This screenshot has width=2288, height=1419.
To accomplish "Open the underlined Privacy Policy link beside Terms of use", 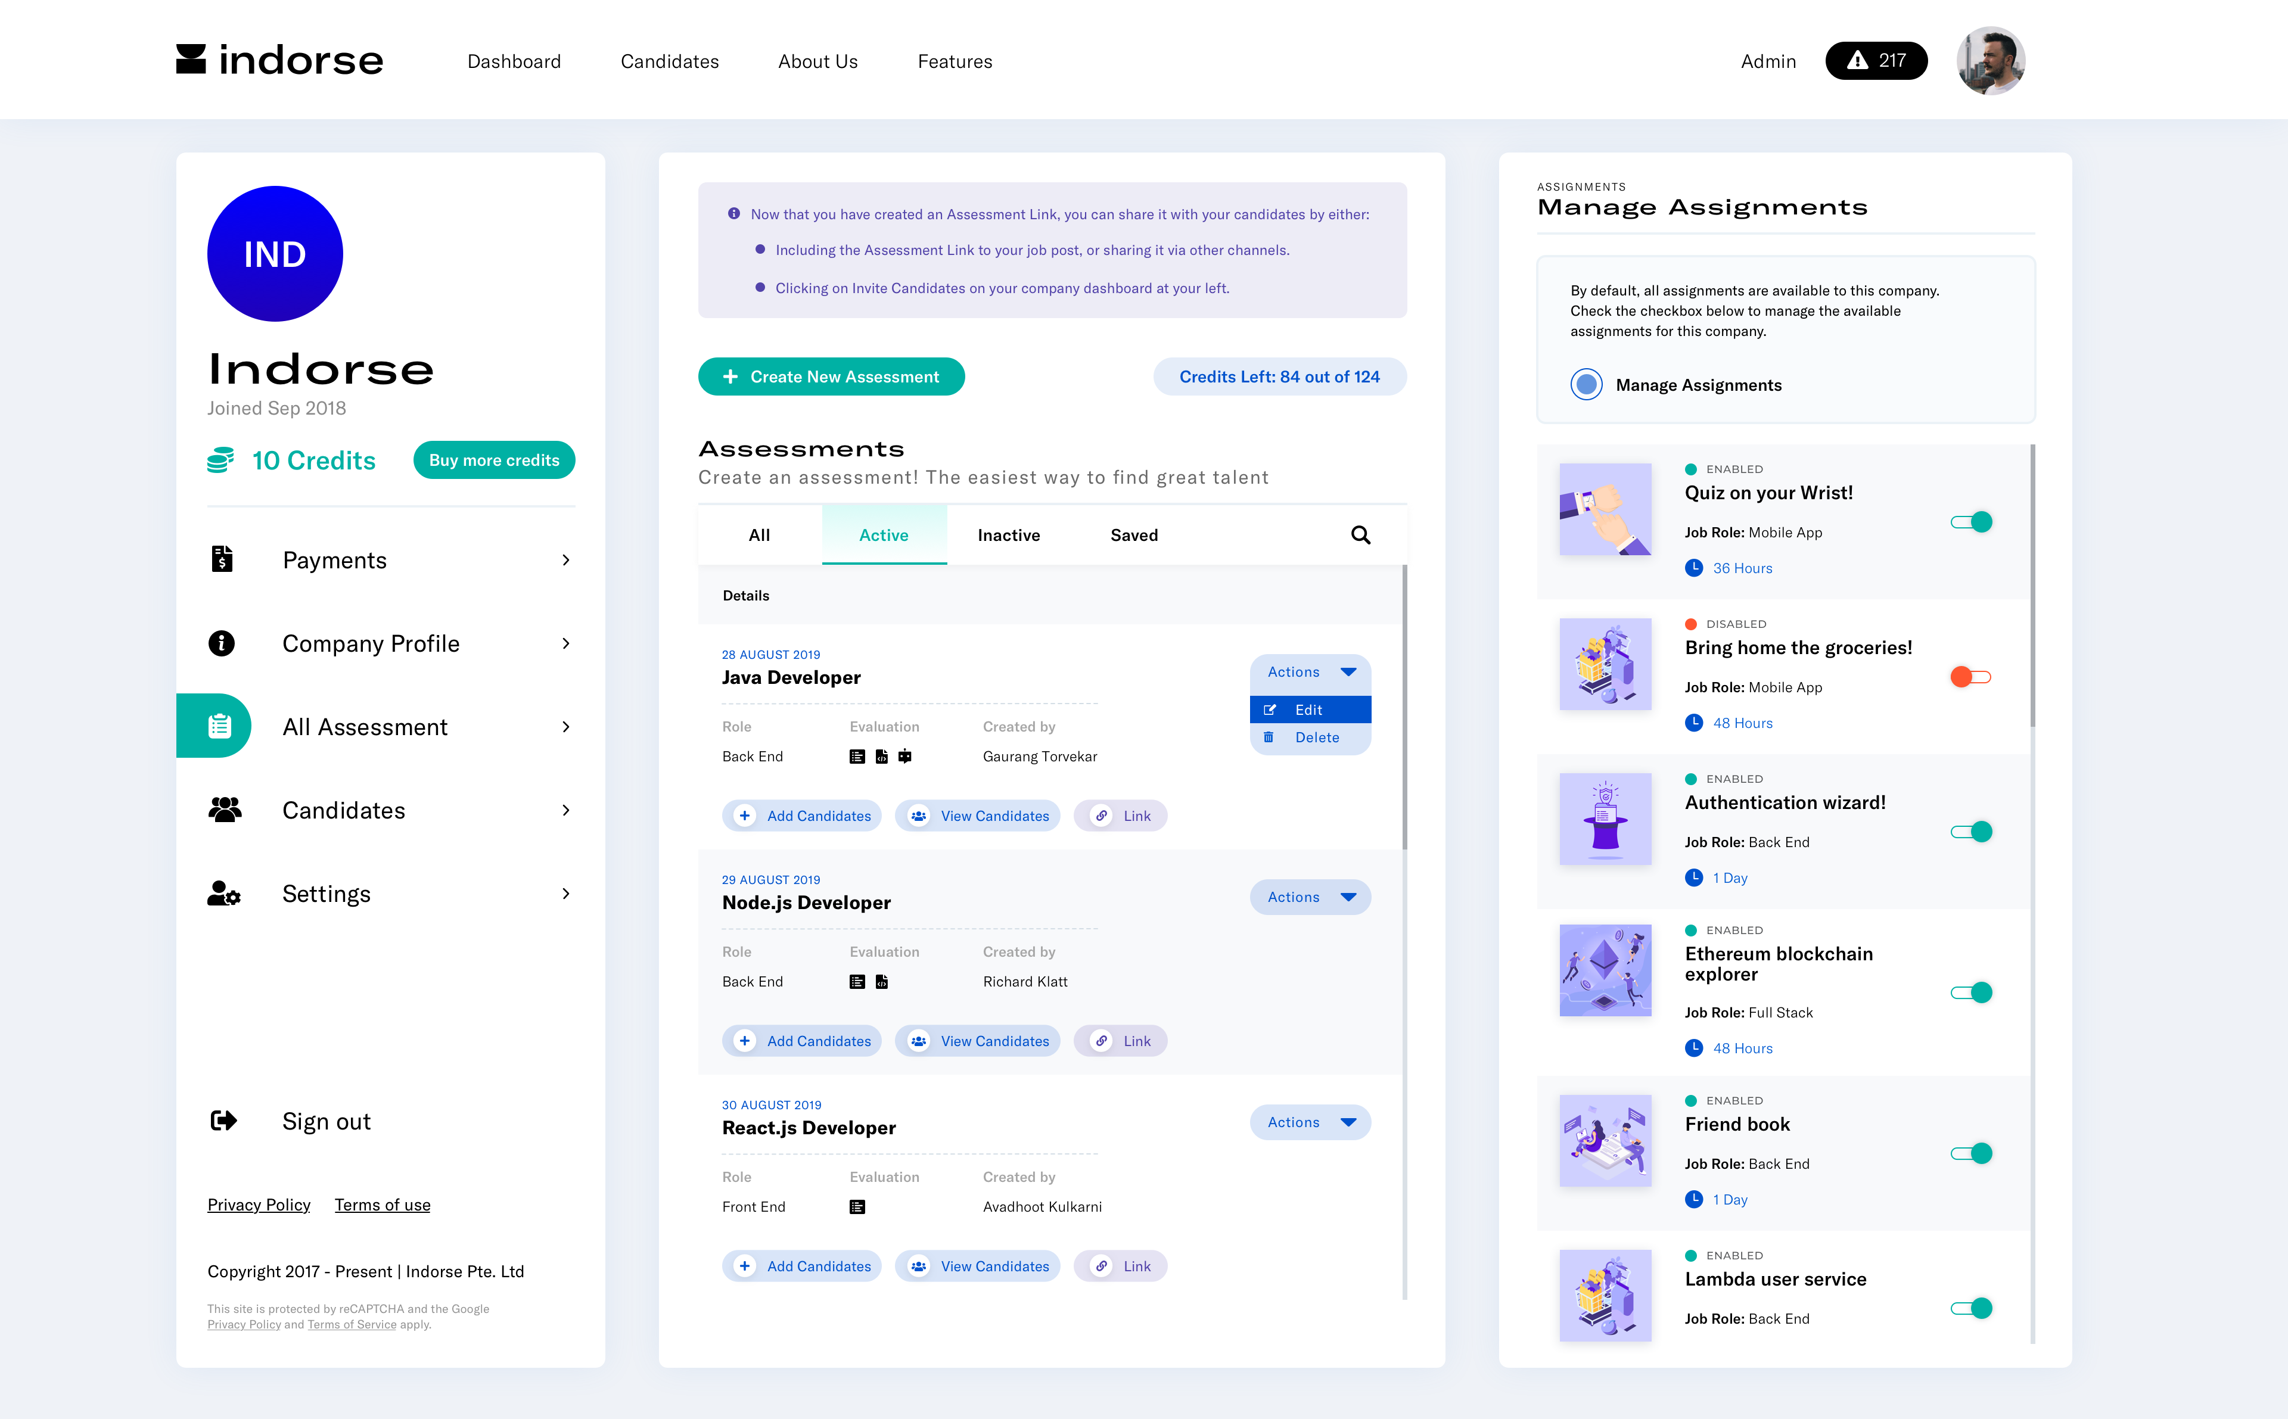I will (x=259, y=1204).
